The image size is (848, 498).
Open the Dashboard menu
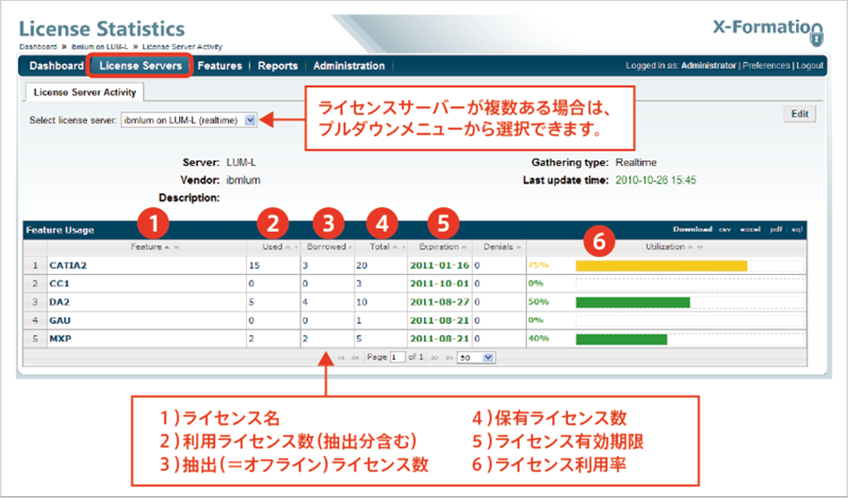click(x=57, y=66)
